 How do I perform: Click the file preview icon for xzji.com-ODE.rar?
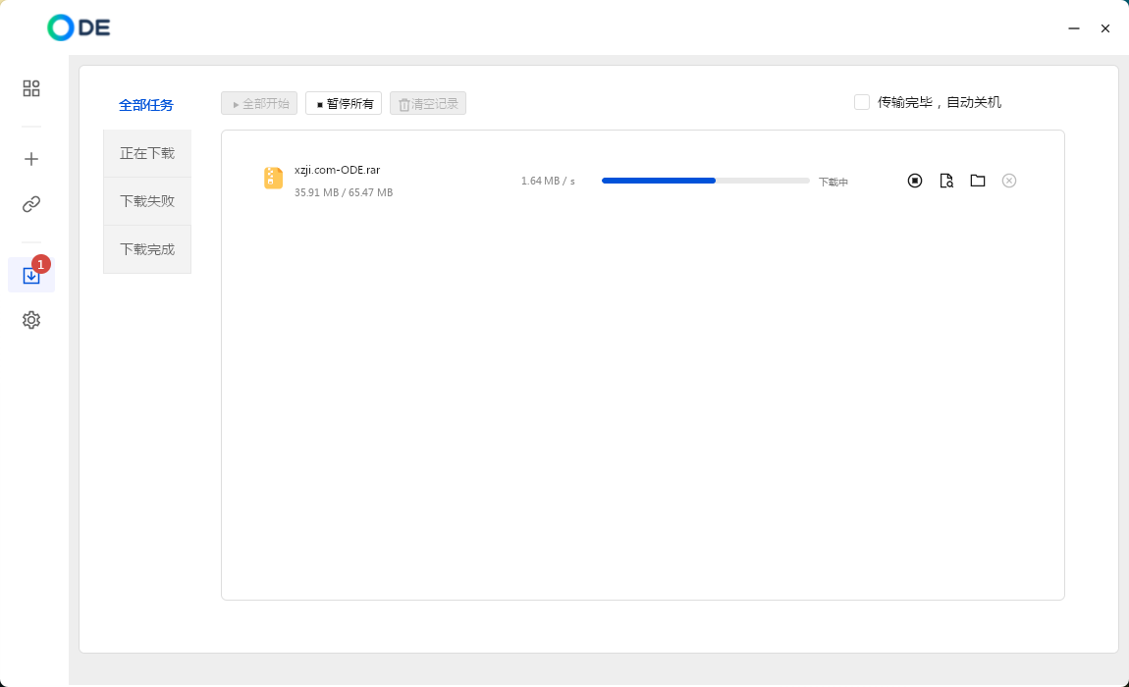[x=946, y=181]
